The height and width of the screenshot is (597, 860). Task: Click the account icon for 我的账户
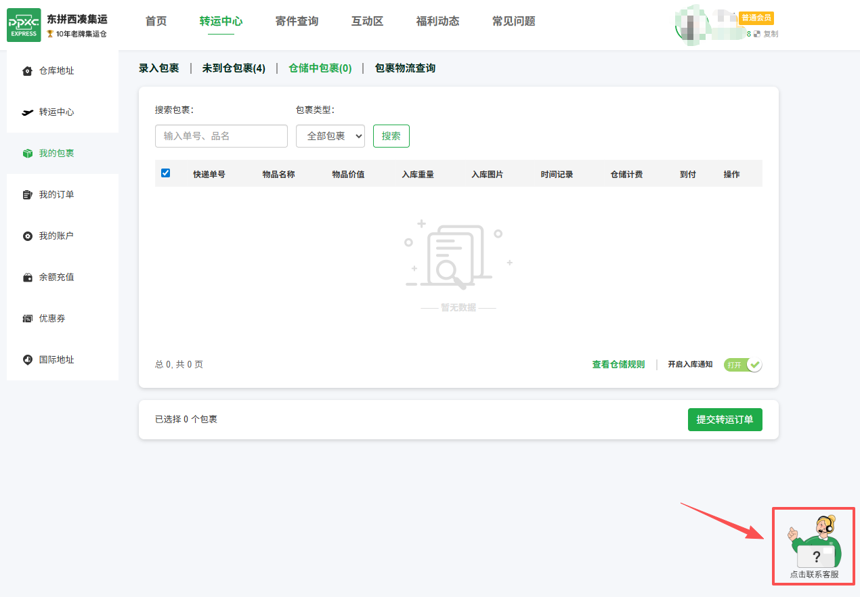tap(27, 236)
